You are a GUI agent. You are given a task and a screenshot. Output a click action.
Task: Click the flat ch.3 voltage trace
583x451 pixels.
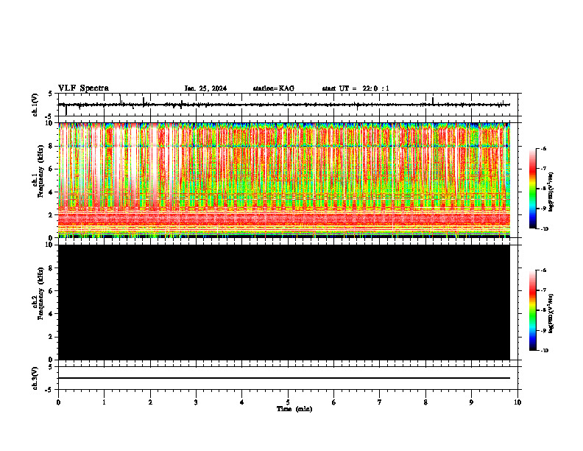click(284, 378)
